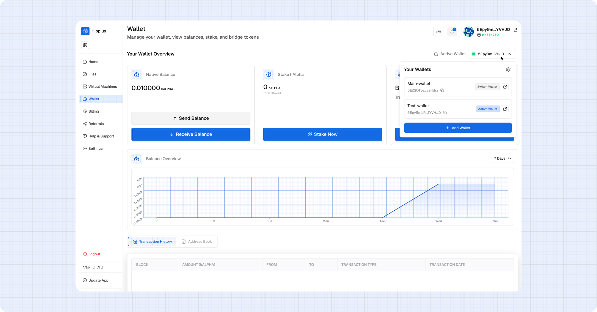This screenshot has width=597, height=312.
Task: Click the Add Wallet button
Action: tap(458, 128)
